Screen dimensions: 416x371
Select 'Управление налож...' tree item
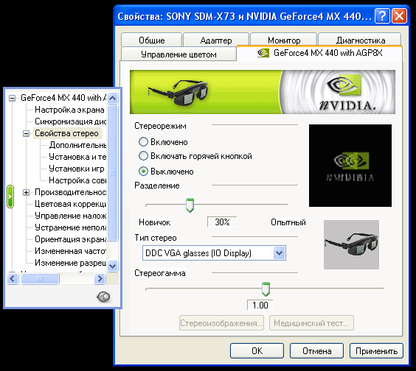70,216
